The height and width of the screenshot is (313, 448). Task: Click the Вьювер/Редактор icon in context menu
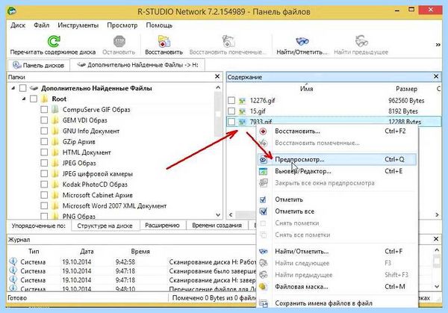coord(263,172)
